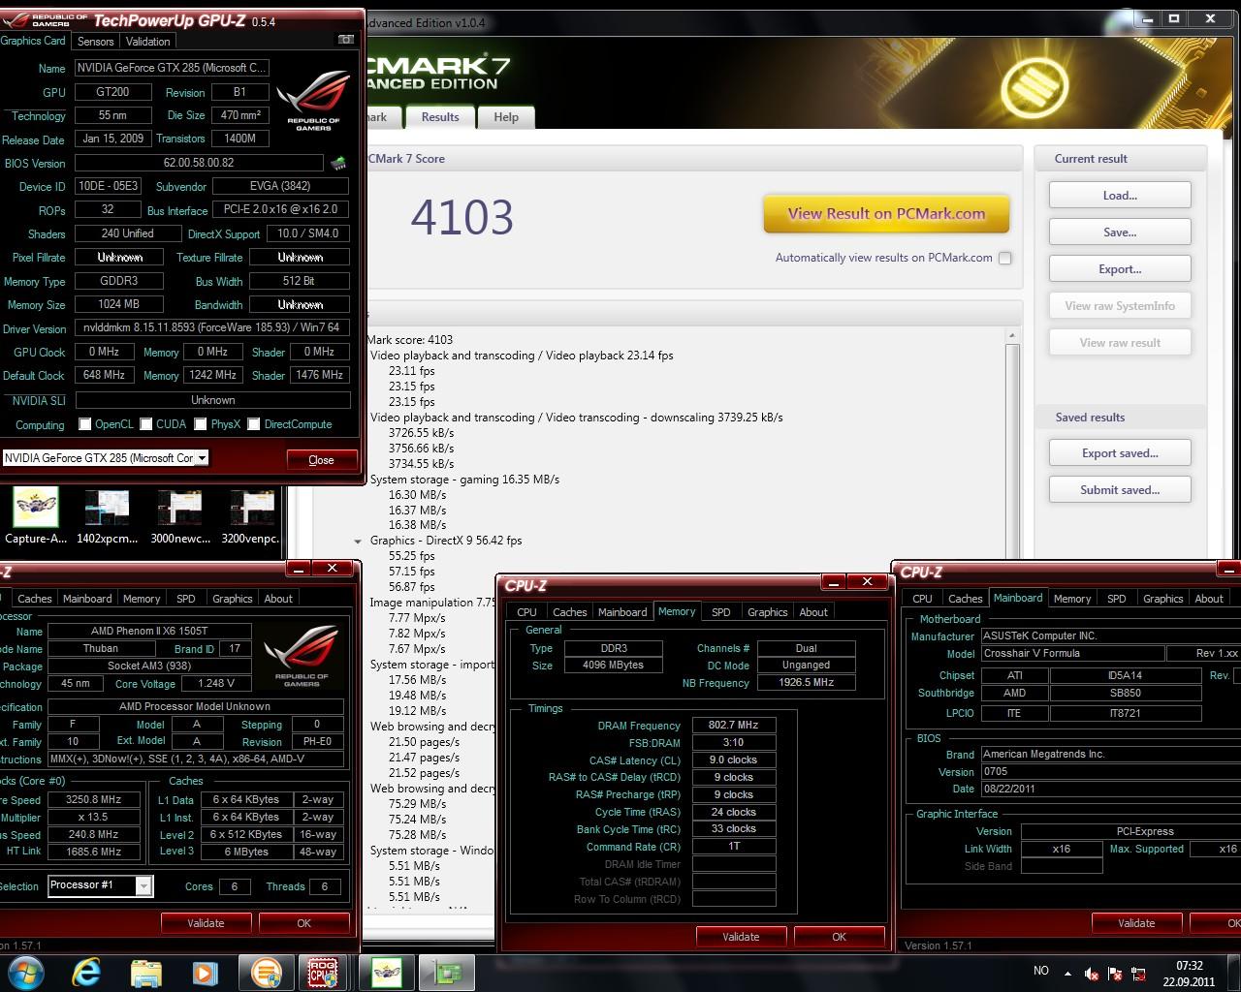
Task: Open the Capture-A desktop icon
Action: 36,516
